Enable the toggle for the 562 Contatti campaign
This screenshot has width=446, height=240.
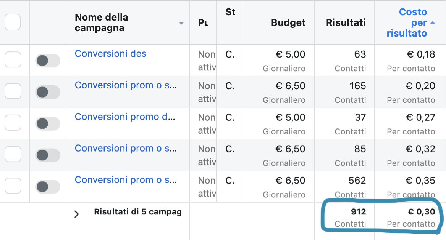(47, 187)
